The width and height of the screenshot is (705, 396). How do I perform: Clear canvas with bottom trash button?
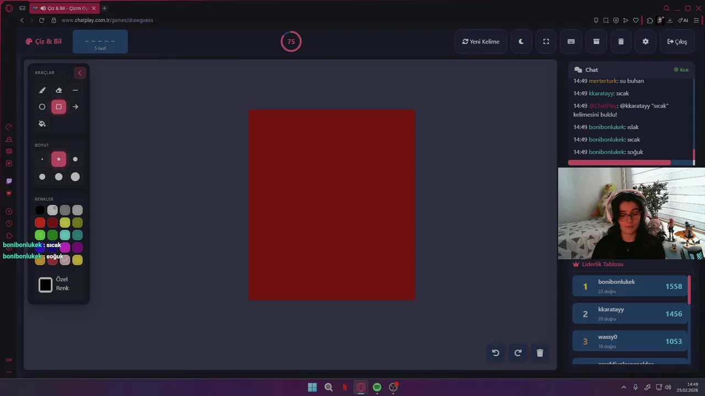pos(540,353)
